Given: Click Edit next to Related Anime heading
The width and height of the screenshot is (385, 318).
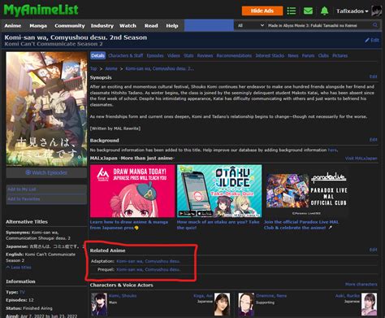Looking at the screenshot, I should [x=374, y=250].
